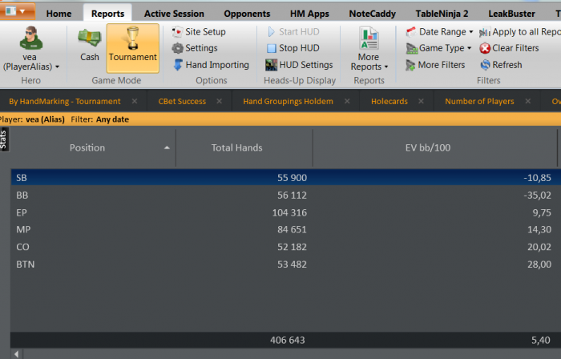561x359 pixels.
Task: Select the CO position row
Action: [285, 247]
